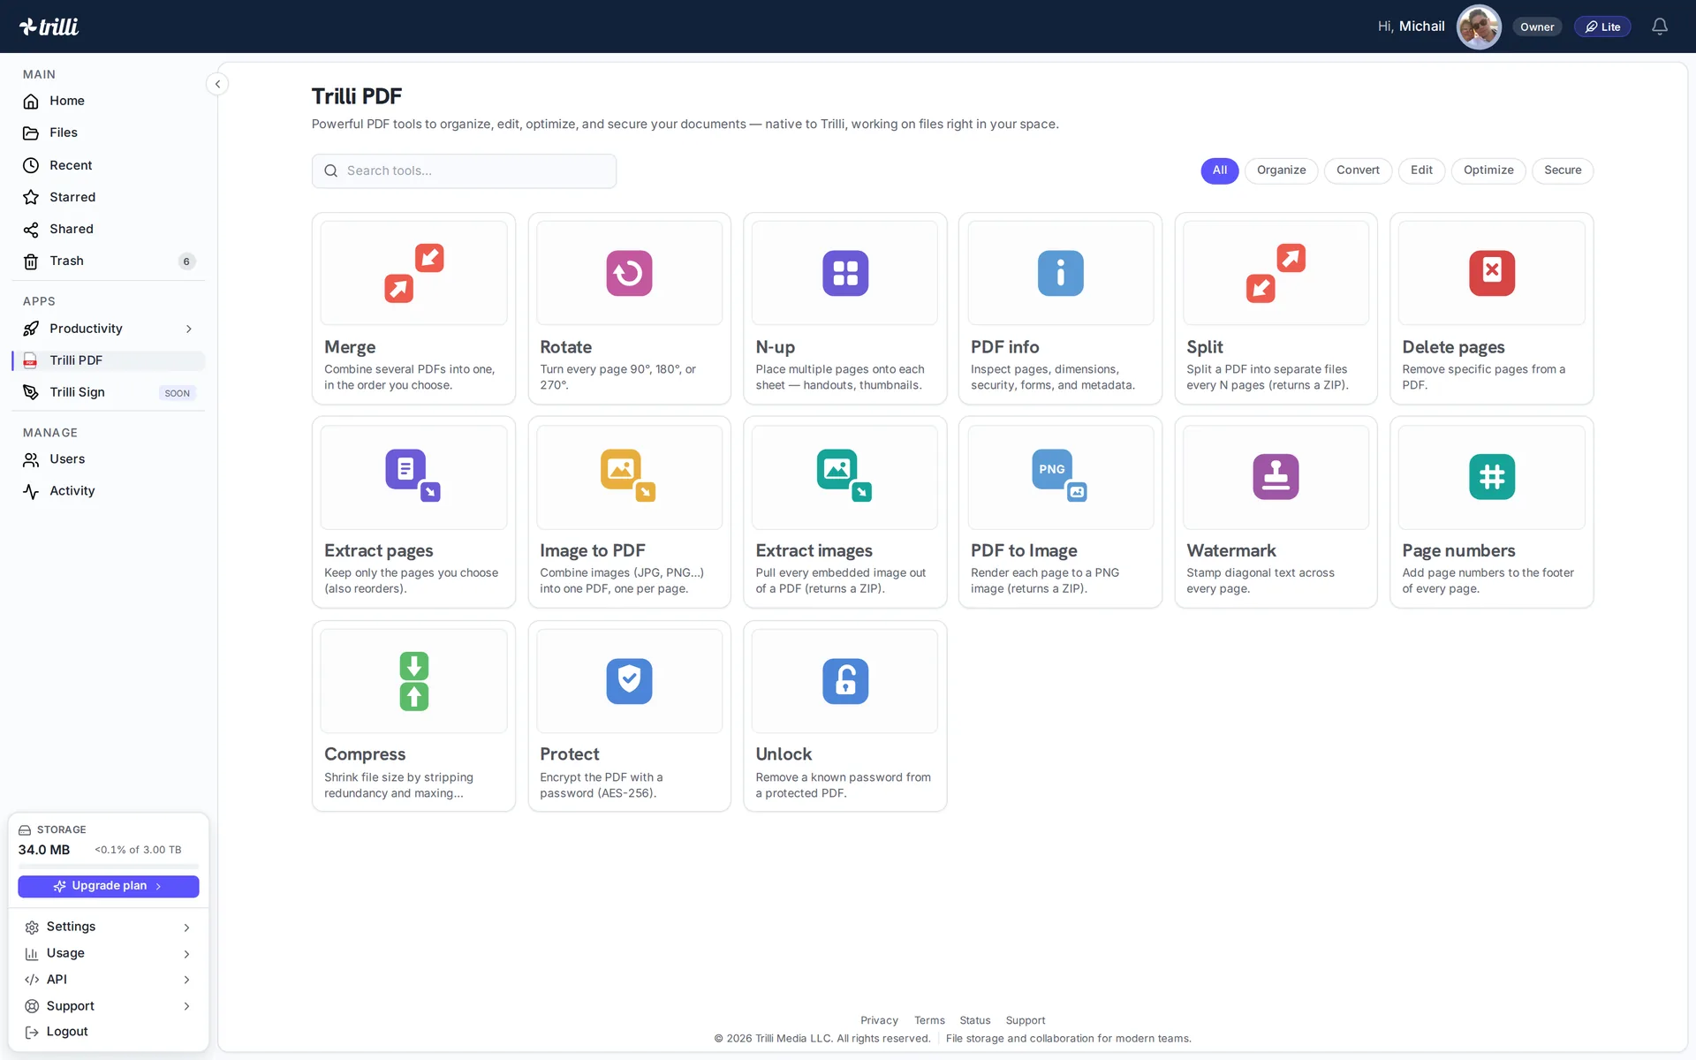Filter tools by Organize
Viewport: 1696px width, 1060px height.
[1281, 170]
